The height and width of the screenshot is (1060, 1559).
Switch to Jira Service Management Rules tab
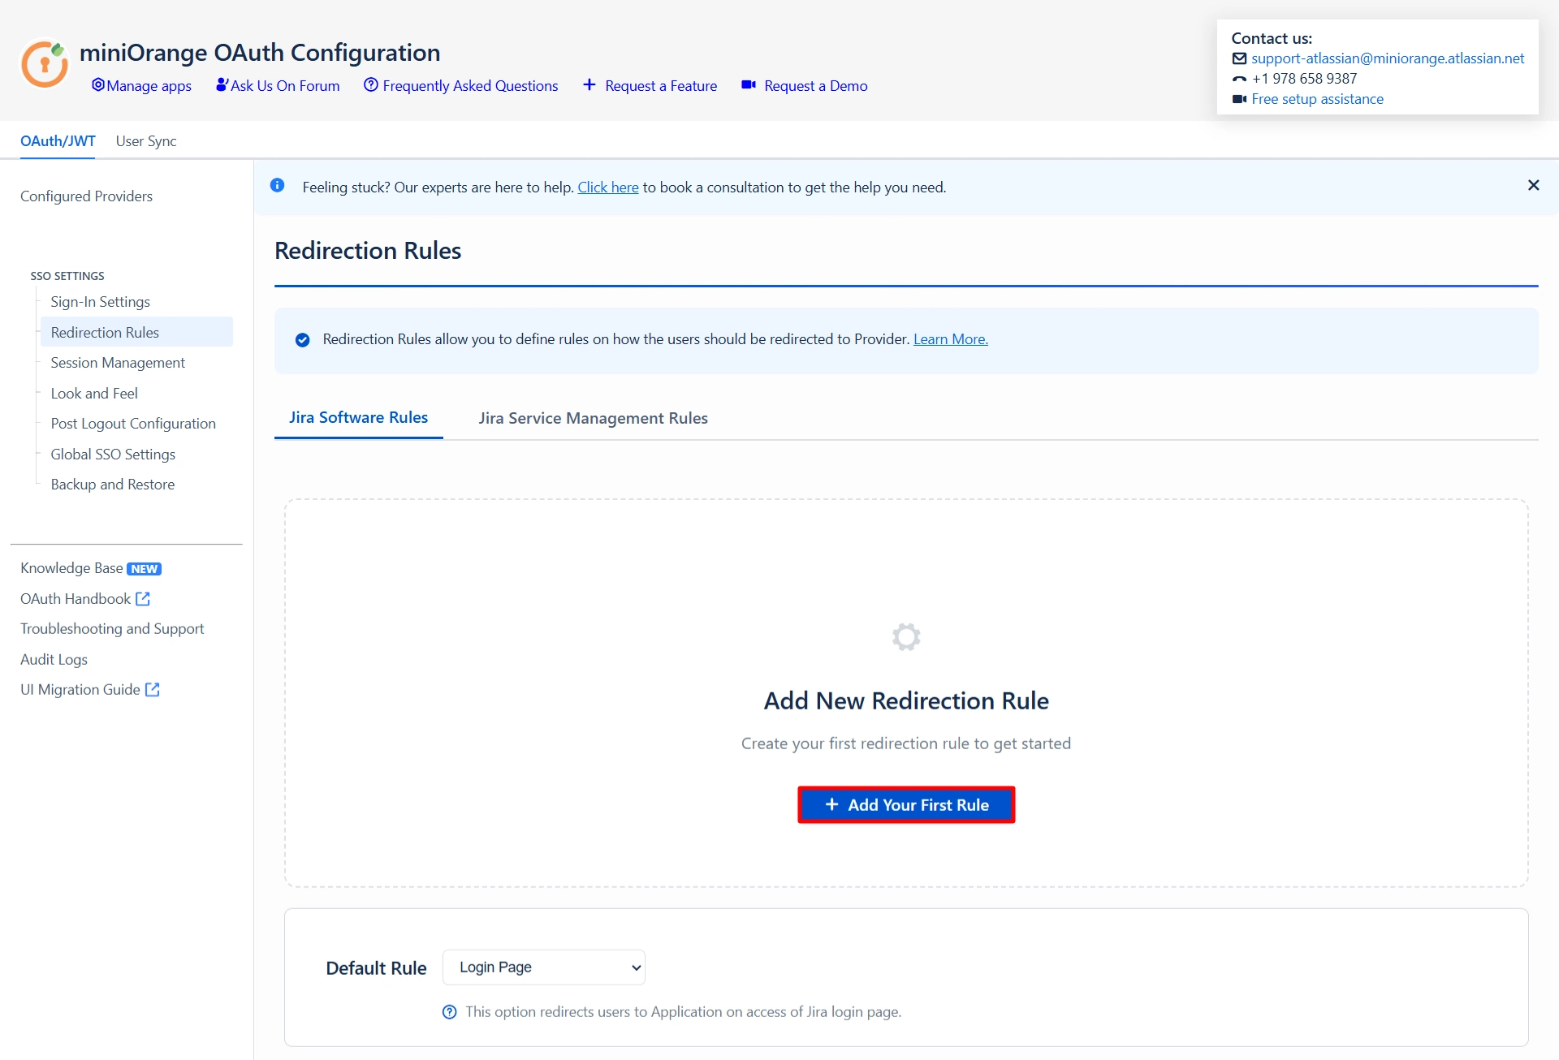coord(593,418)
